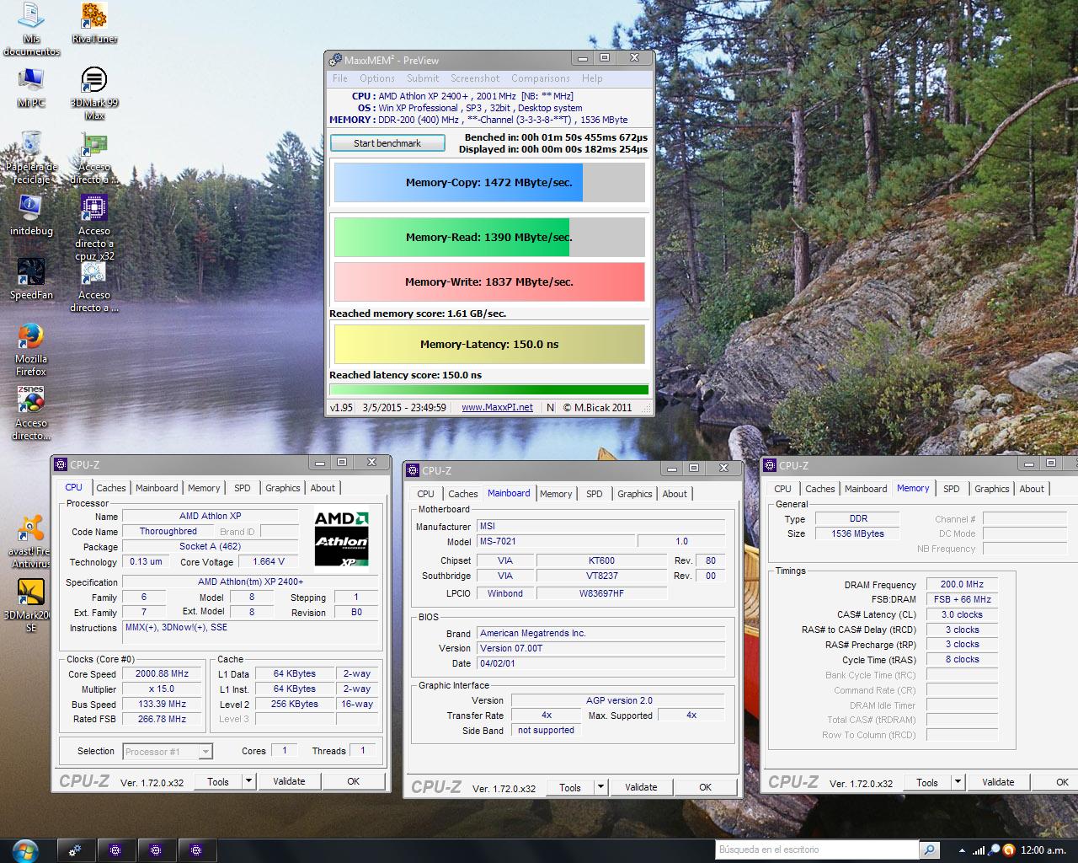
Task: Click green progress bar in MaxxMEM
Action: (489, 390)
